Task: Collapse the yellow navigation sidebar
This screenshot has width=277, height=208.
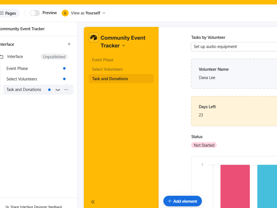Action: pos(93,202)
